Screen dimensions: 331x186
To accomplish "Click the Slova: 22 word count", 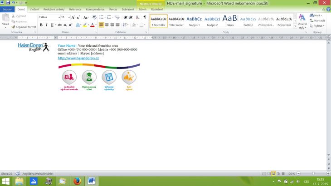I will point(7,174).
